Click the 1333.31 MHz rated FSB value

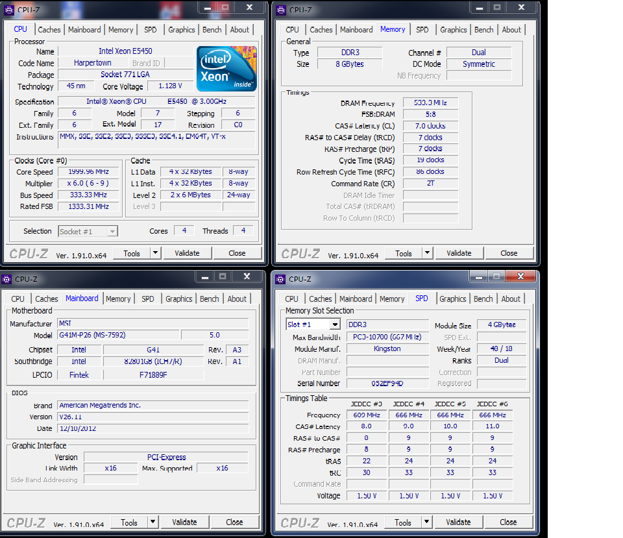89,206
